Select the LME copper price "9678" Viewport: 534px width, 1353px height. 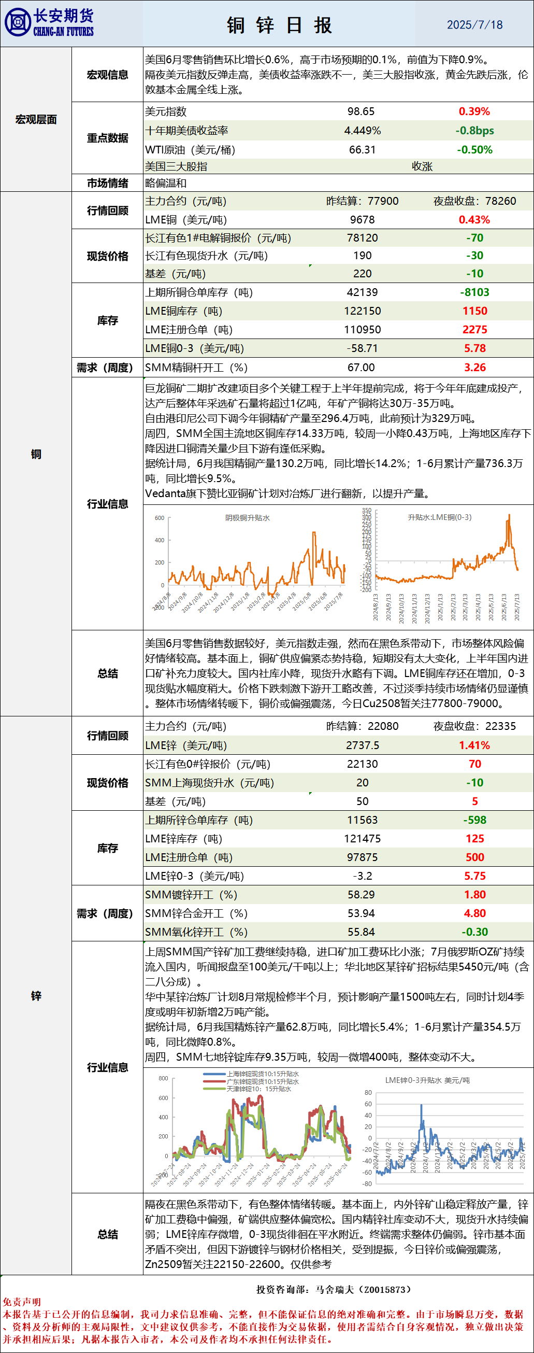tap(363, 220)
